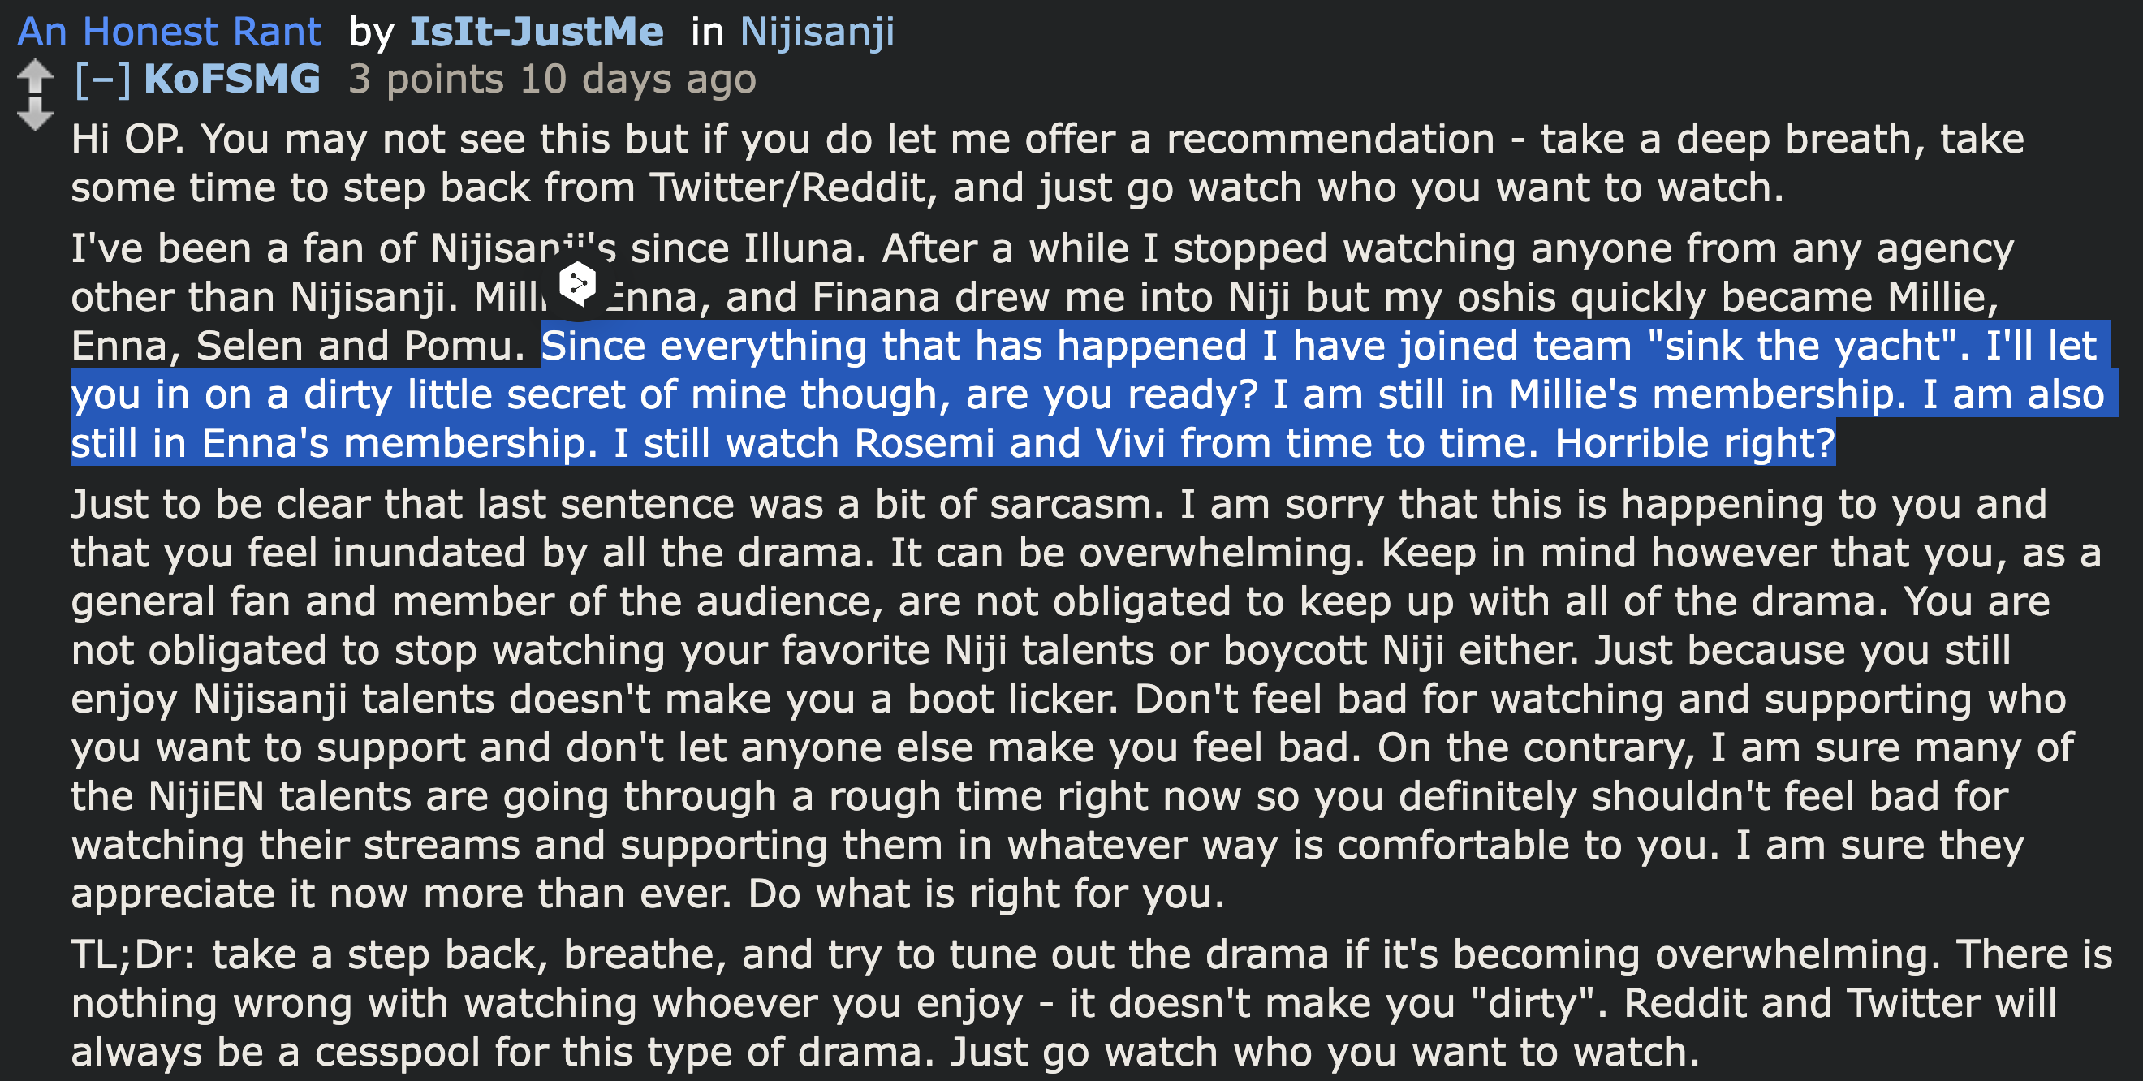
Task: Click the Just to be clear paragraph
Action: coord(998,699)
